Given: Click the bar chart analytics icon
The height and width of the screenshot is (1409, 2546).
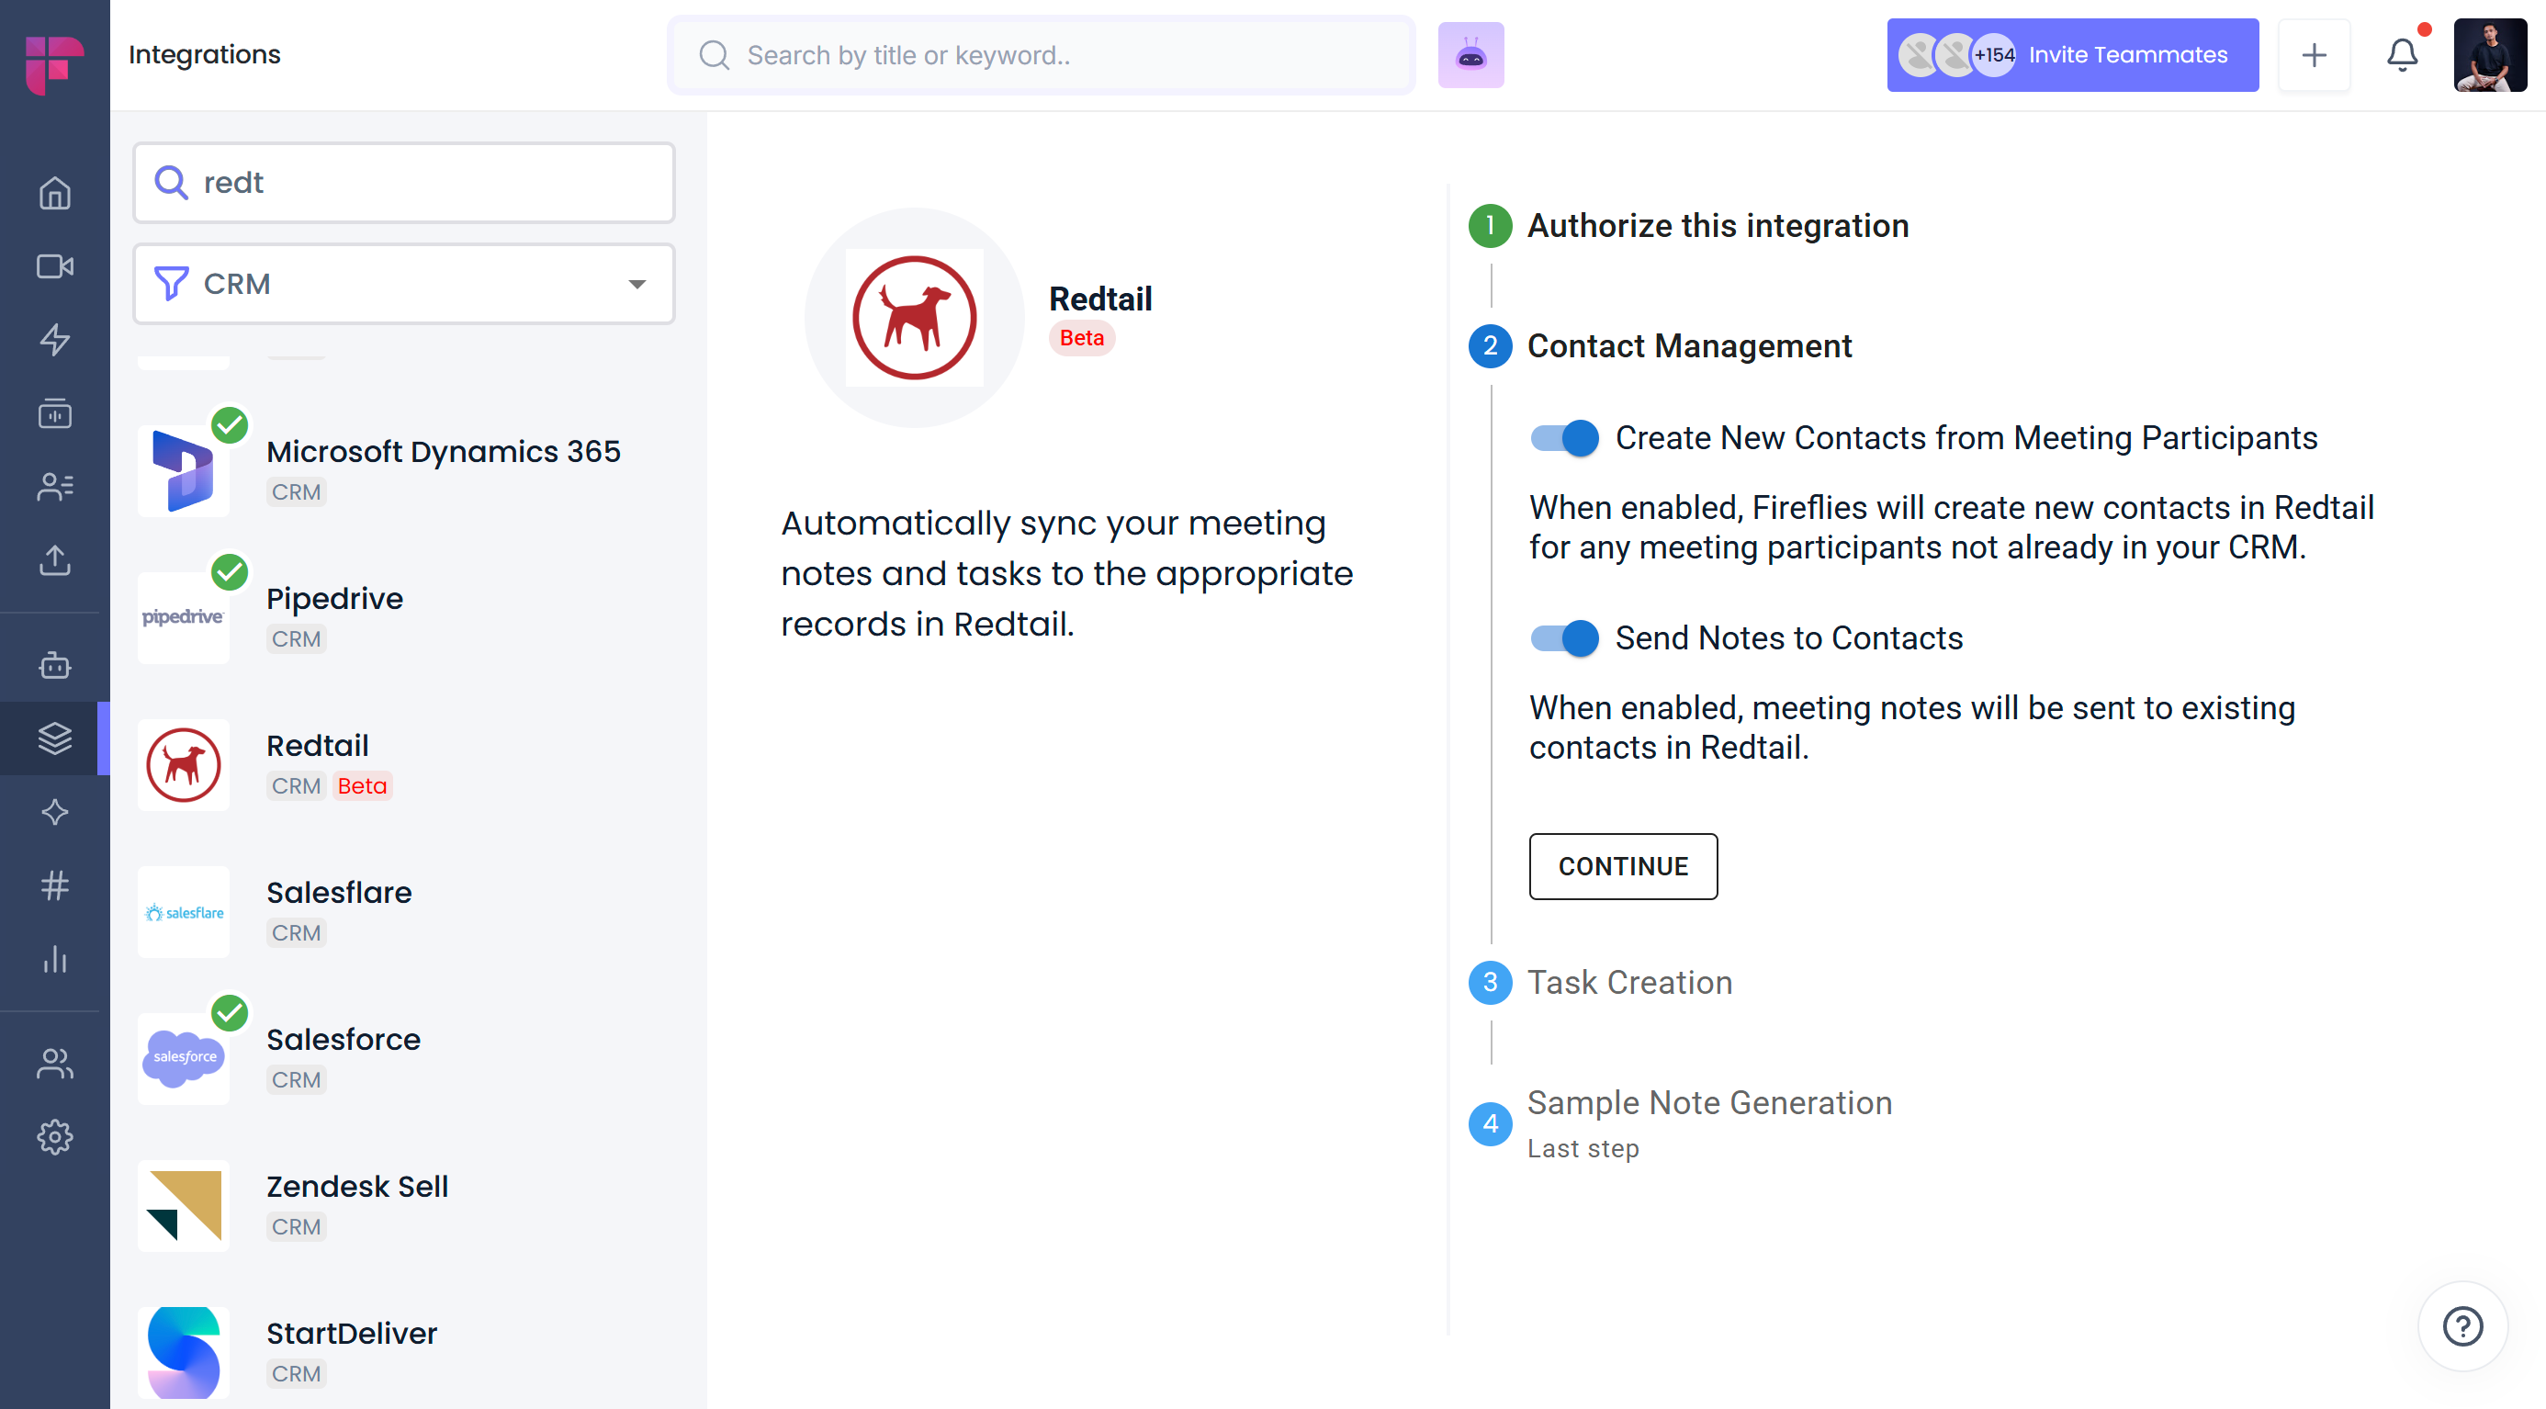Looking at the screenshot, I should [54, 960].
